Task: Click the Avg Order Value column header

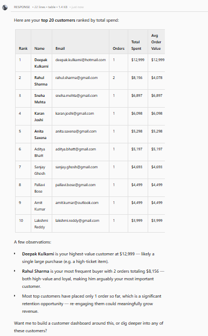Action: (156, 42)
